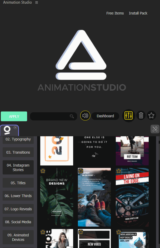Click inside the search input field

point(50,116)
